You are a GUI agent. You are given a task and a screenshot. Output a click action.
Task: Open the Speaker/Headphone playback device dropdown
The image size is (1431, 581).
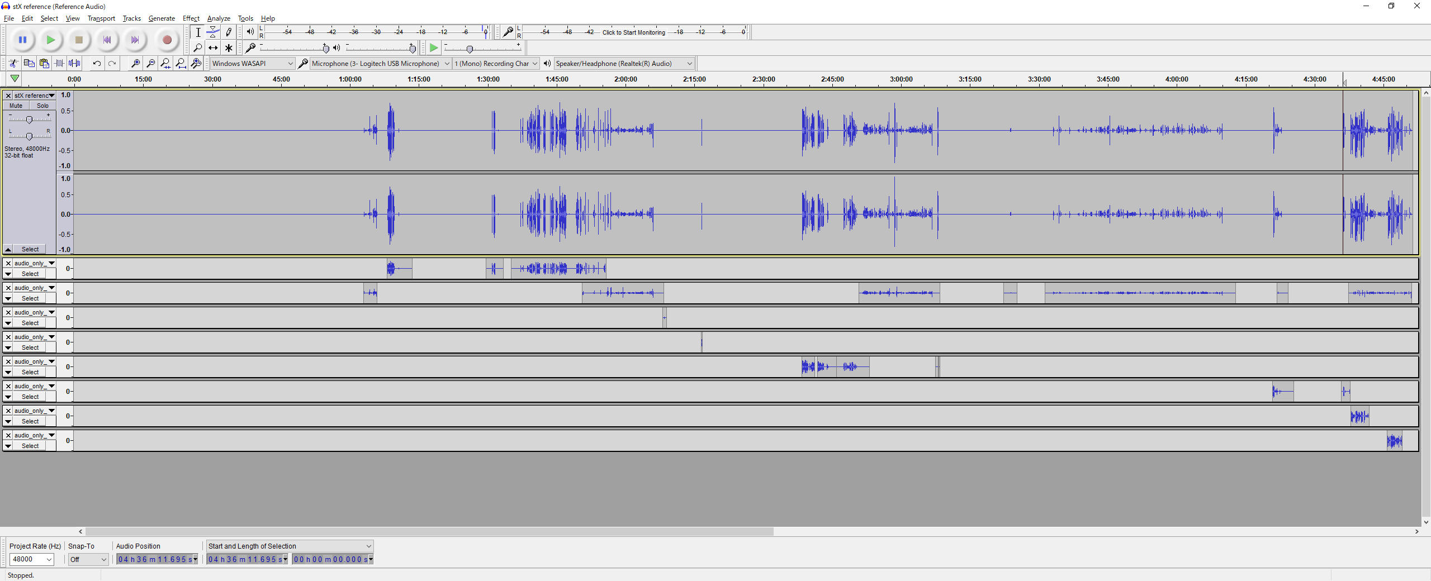click(624, 64)
